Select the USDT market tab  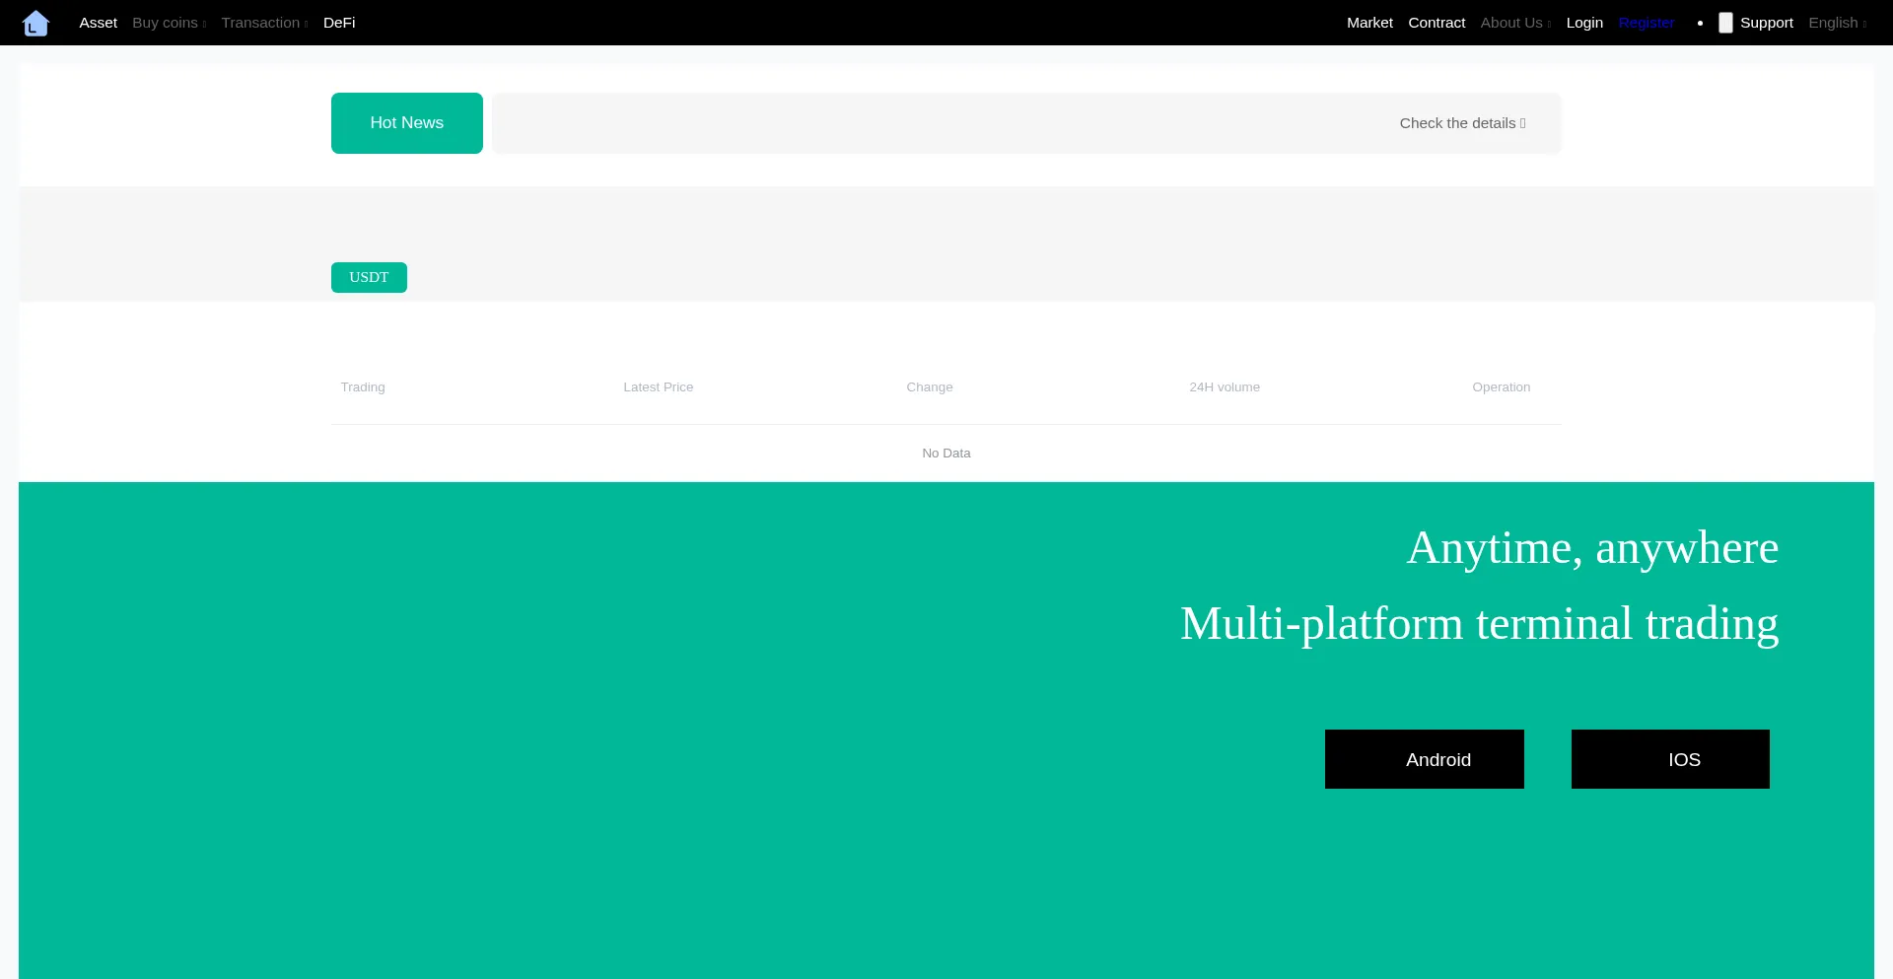click(x=369, y=277)
